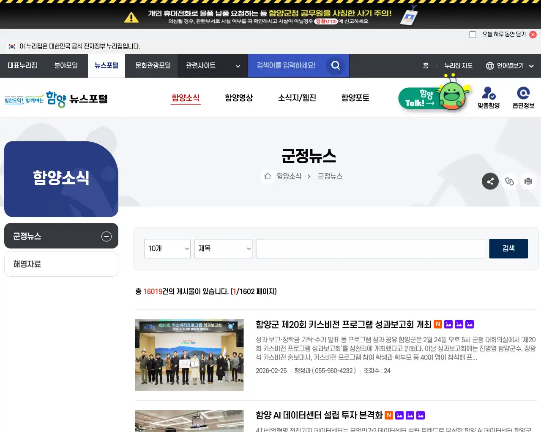This screenshot has width=541, height=432.
Task: Click the home icon in the breadcrumb
Action: (267, 176)
